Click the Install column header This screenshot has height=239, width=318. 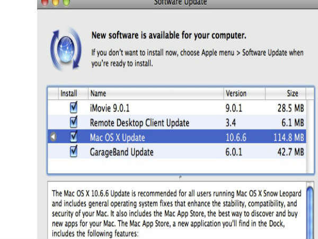[x=69, y=93]
